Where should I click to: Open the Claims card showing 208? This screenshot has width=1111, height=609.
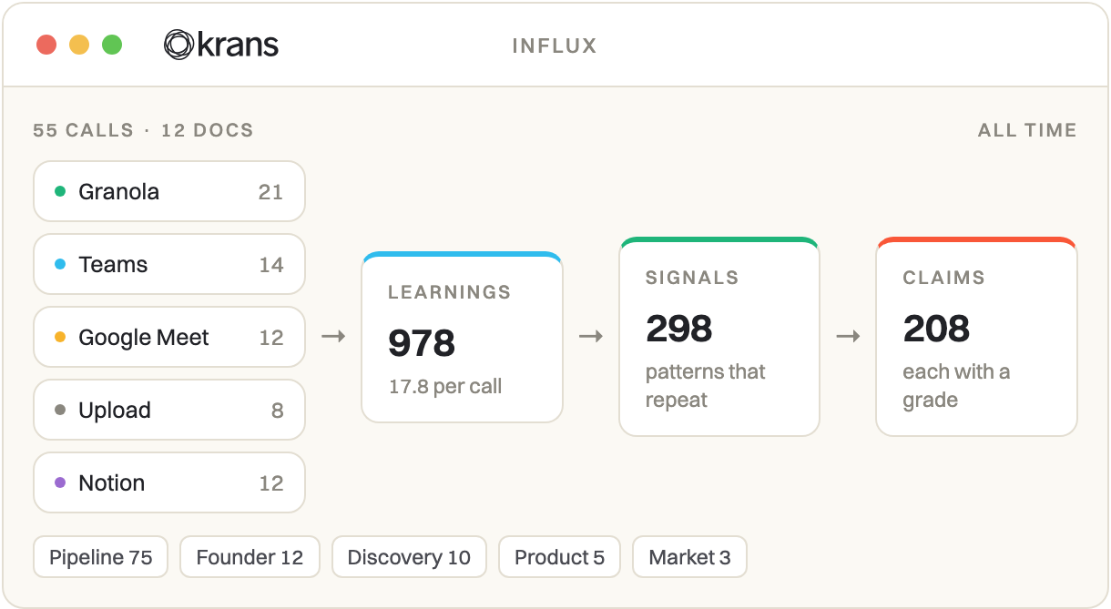976,337
